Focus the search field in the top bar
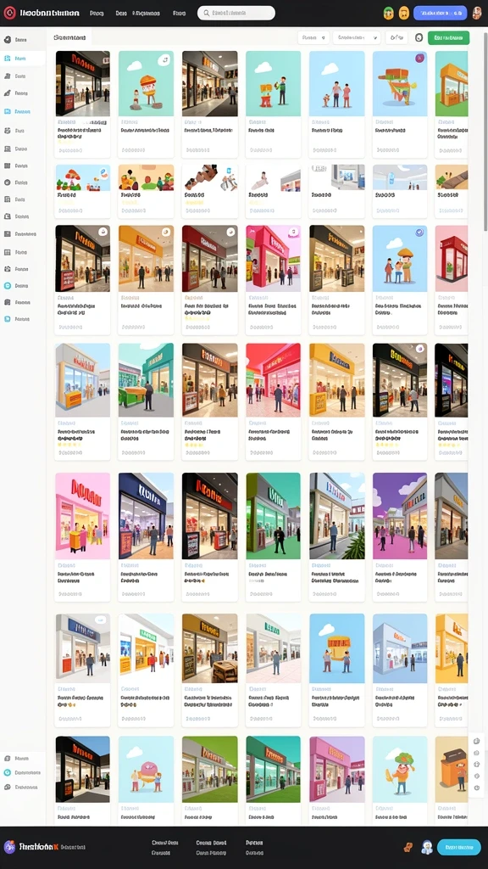 click(x=236, y=13)
